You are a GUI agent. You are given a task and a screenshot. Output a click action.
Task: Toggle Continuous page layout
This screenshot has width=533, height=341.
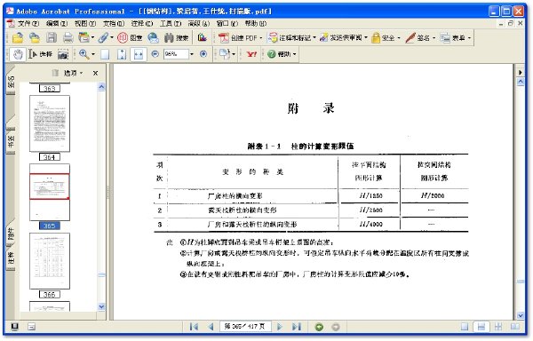[x=481, y=327]
